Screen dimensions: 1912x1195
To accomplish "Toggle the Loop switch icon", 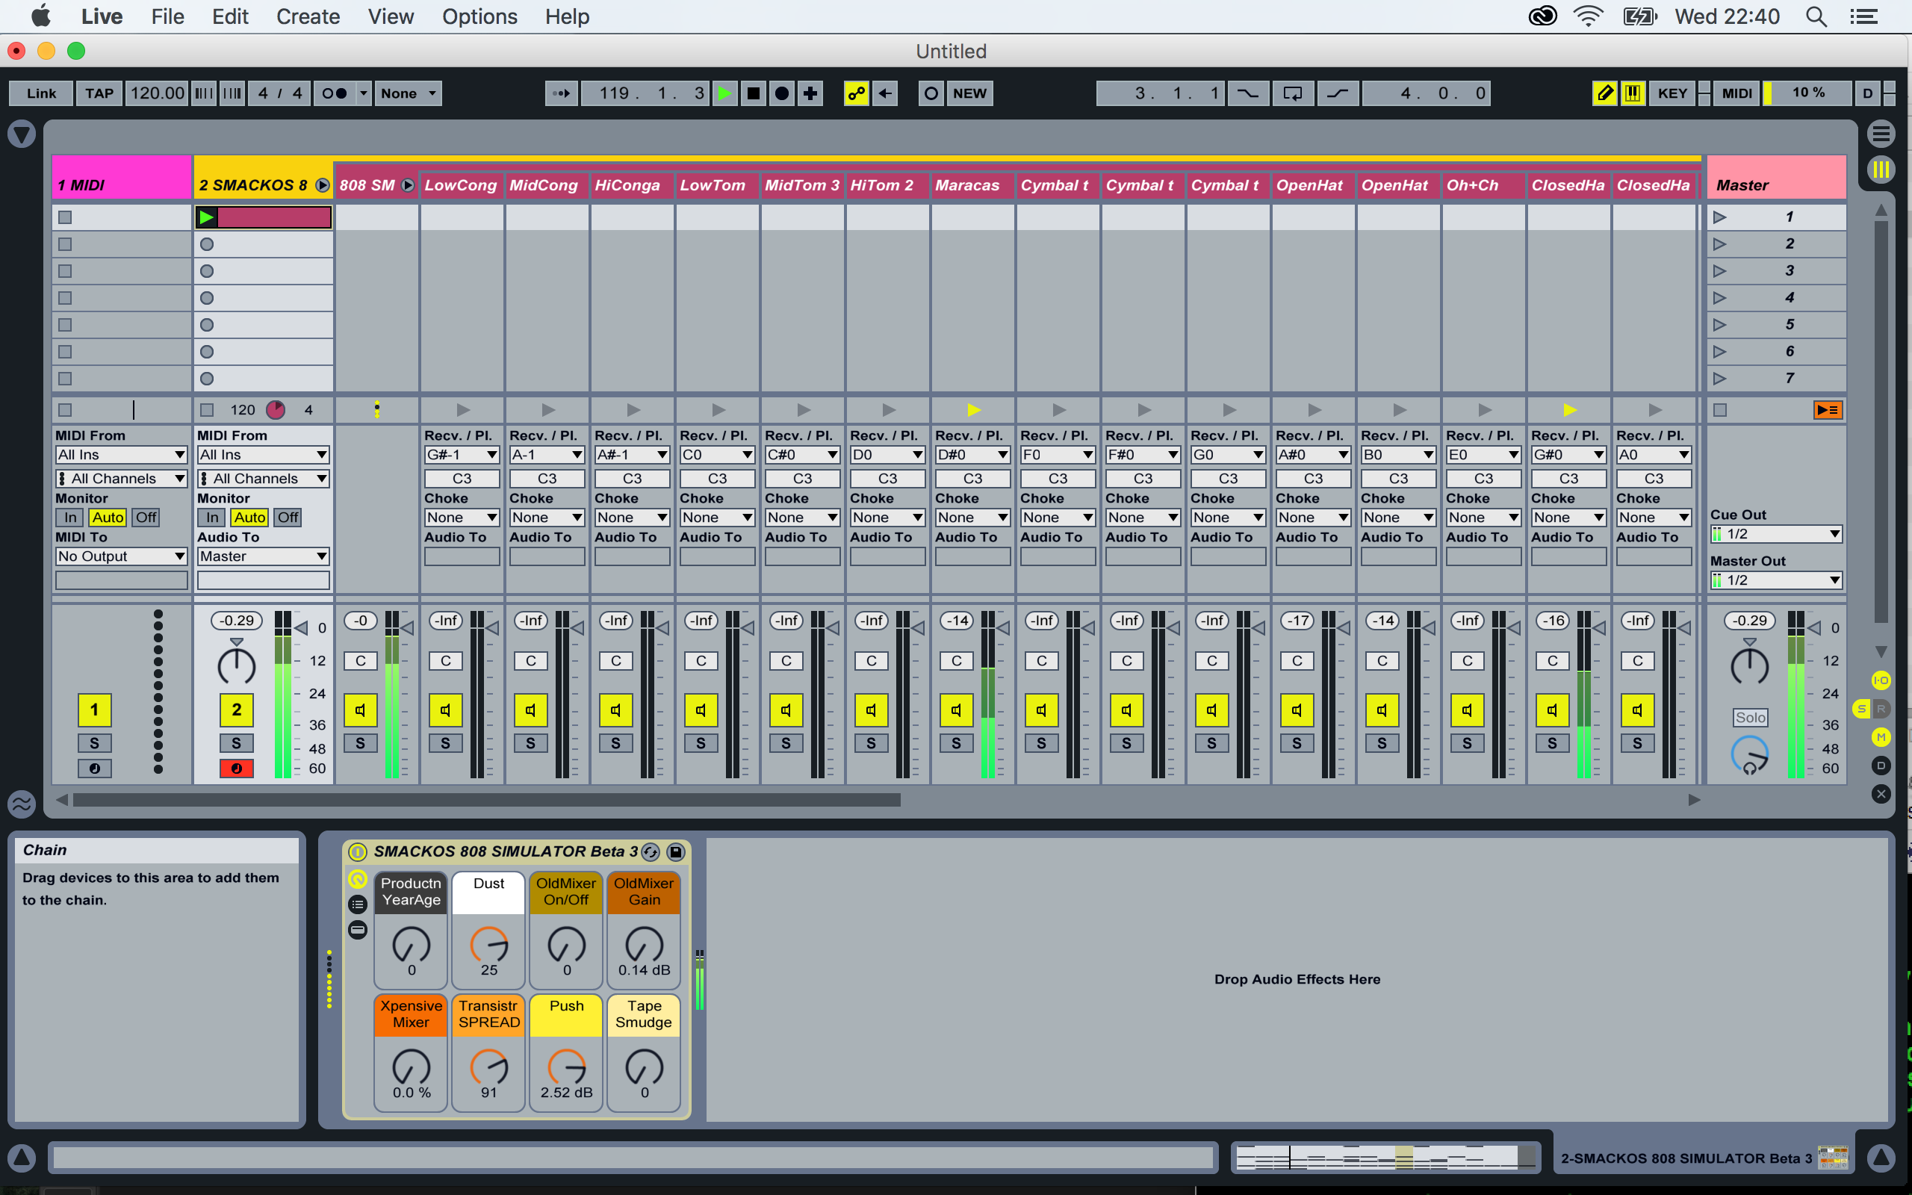I will 1293,93.
